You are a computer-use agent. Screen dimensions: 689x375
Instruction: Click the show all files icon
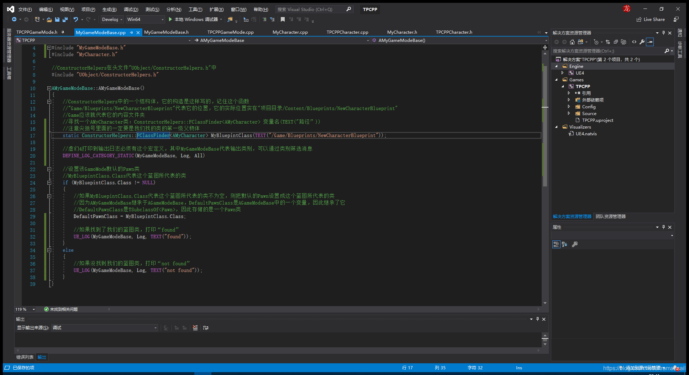pos(624,42)
